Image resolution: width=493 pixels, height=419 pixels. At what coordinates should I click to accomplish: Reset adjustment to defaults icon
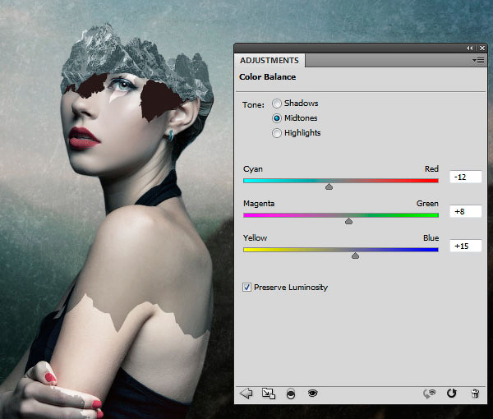click(x=452, y=393)
